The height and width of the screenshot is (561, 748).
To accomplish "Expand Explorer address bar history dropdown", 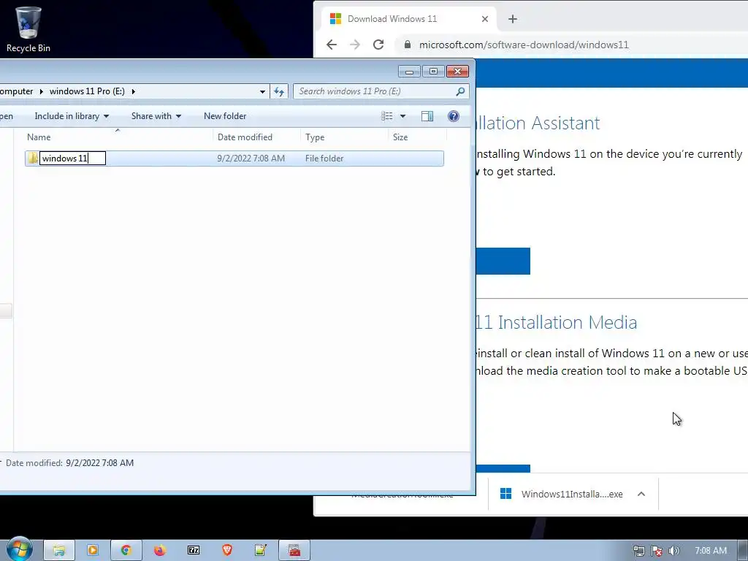I will (x=262, y=91).
